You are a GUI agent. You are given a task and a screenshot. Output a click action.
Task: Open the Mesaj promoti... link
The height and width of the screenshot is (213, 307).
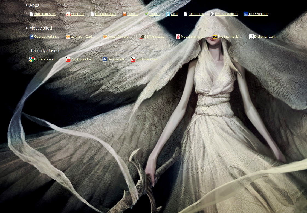coord(192,37)
